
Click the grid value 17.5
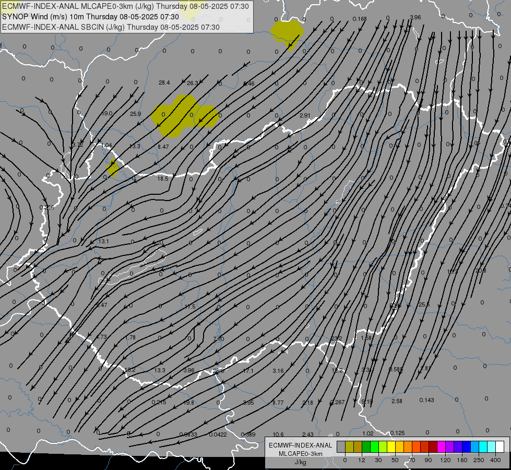point(190,307)
